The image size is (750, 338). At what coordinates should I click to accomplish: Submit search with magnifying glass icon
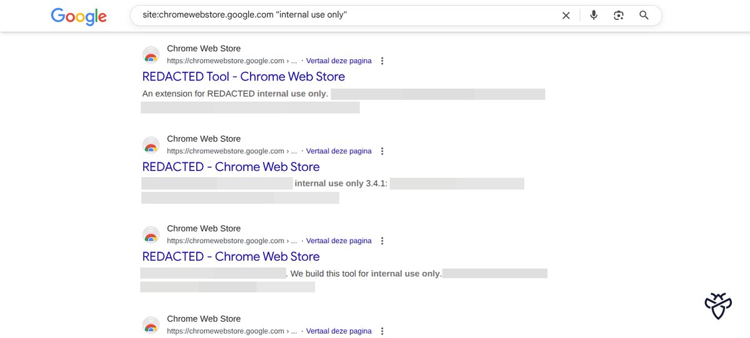(x=644, y=16)
